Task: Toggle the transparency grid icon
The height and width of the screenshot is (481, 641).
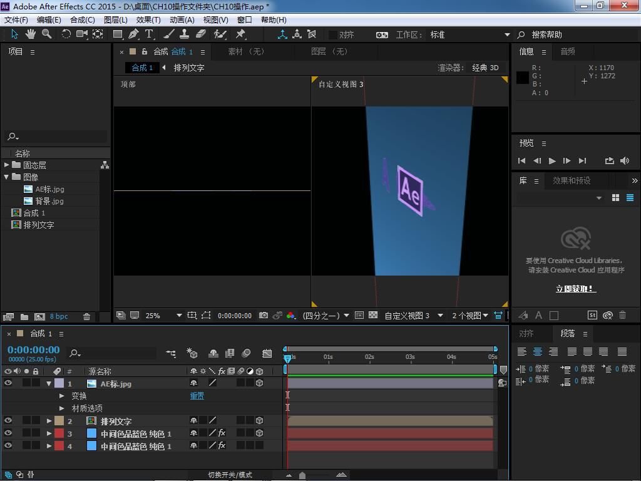Action: coord(373,315)
